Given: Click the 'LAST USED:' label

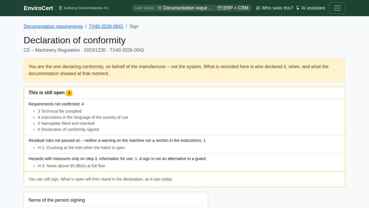Looking at the screenshot, I should point(145,8).
